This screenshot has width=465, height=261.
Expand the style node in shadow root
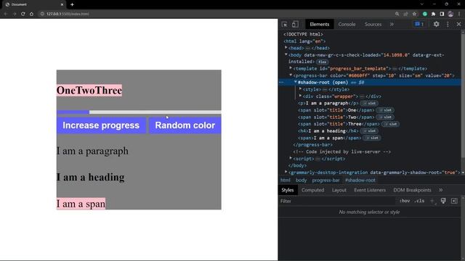point(300,89)
